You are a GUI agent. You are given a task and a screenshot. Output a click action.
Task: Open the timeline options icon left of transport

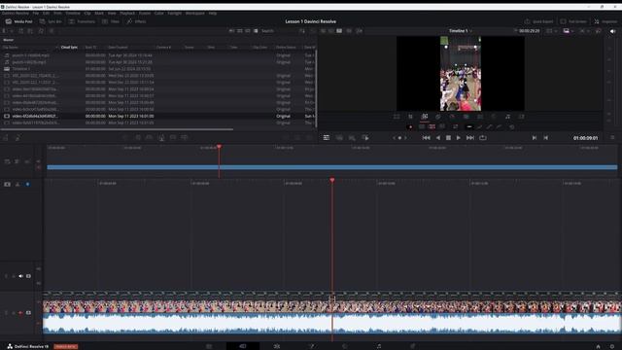click(327, 138)
